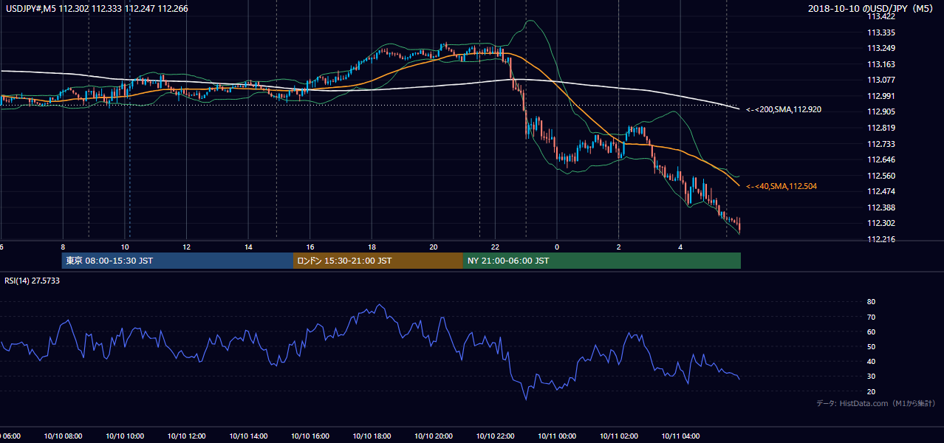944x443 pixels.
Task: Click bottom time label 10/11 02:00
Action: [x=619, y=436]
